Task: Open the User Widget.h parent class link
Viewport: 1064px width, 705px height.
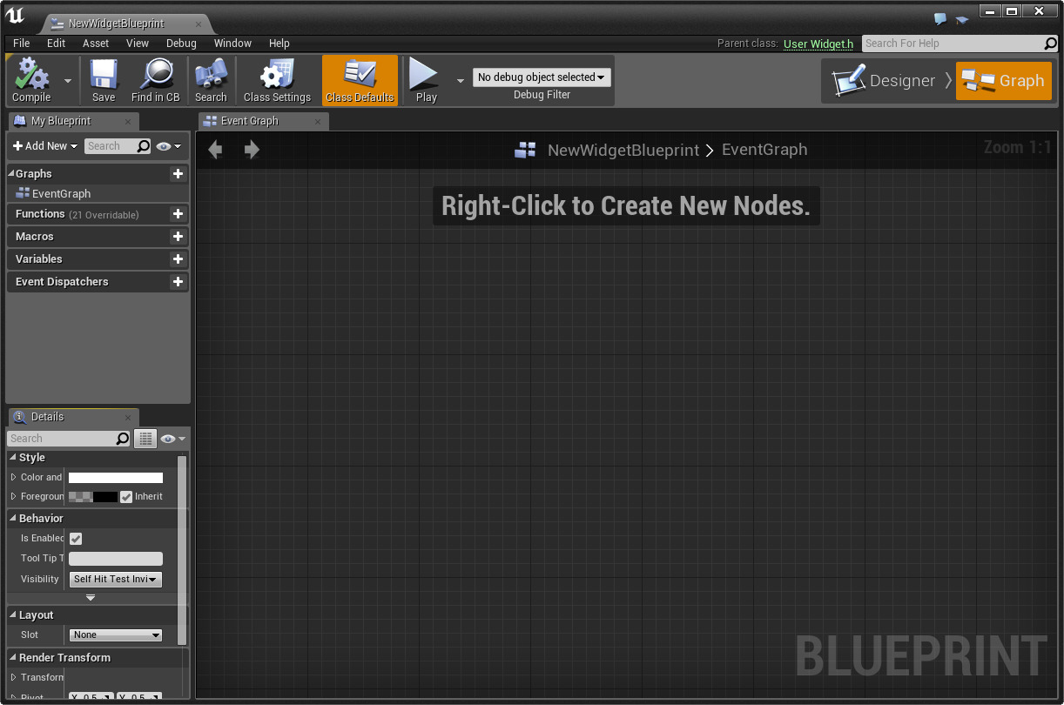Action: [818, 44]
